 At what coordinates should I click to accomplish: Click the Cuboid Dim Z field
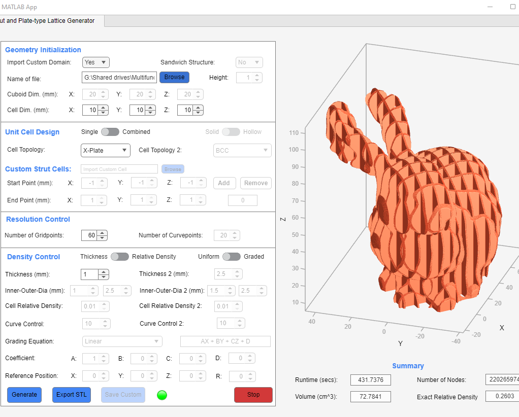(190, 94)
